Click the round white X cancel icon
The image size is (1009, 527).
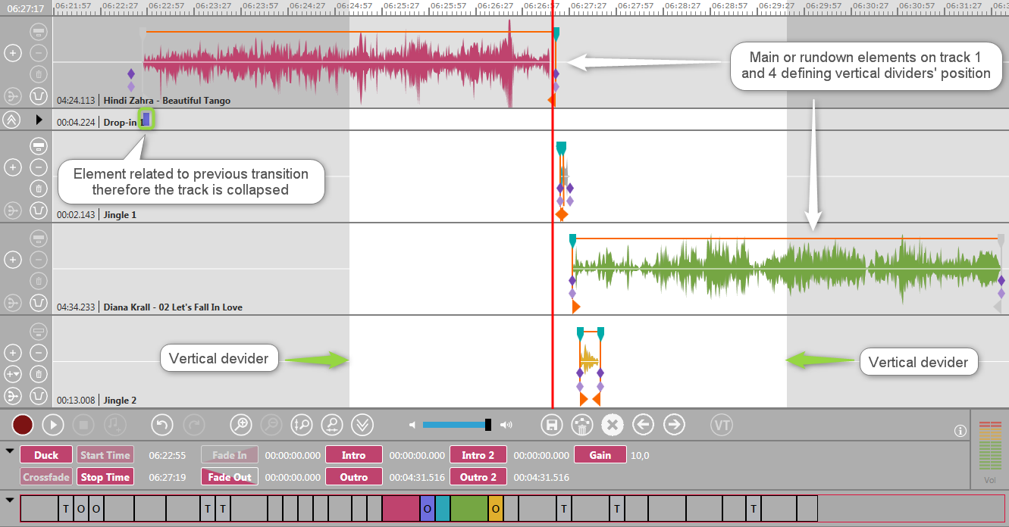coord(613,425)
